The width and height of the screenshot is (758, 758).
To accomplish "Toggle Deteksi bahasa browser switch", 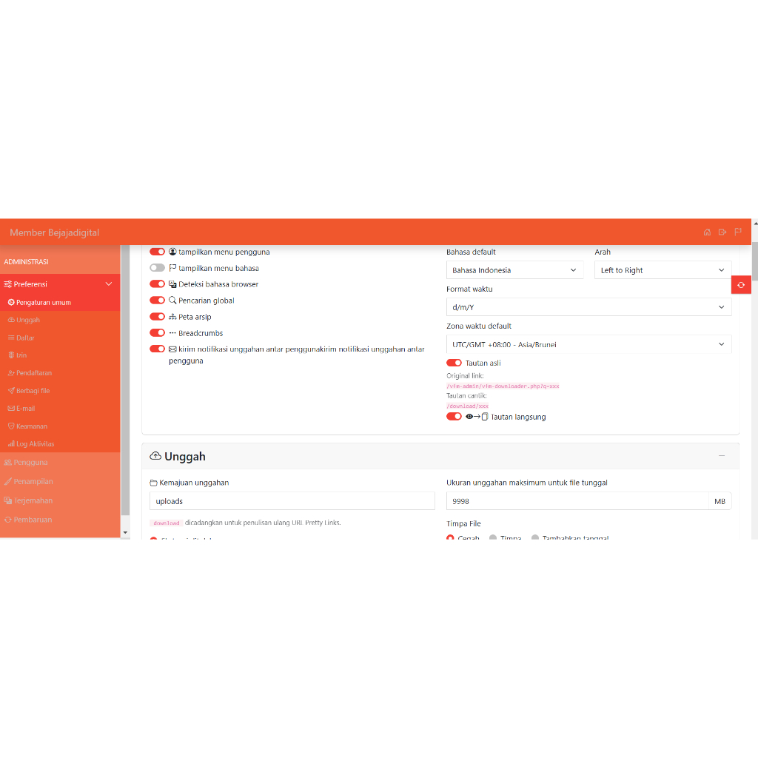I will [157, 284].
